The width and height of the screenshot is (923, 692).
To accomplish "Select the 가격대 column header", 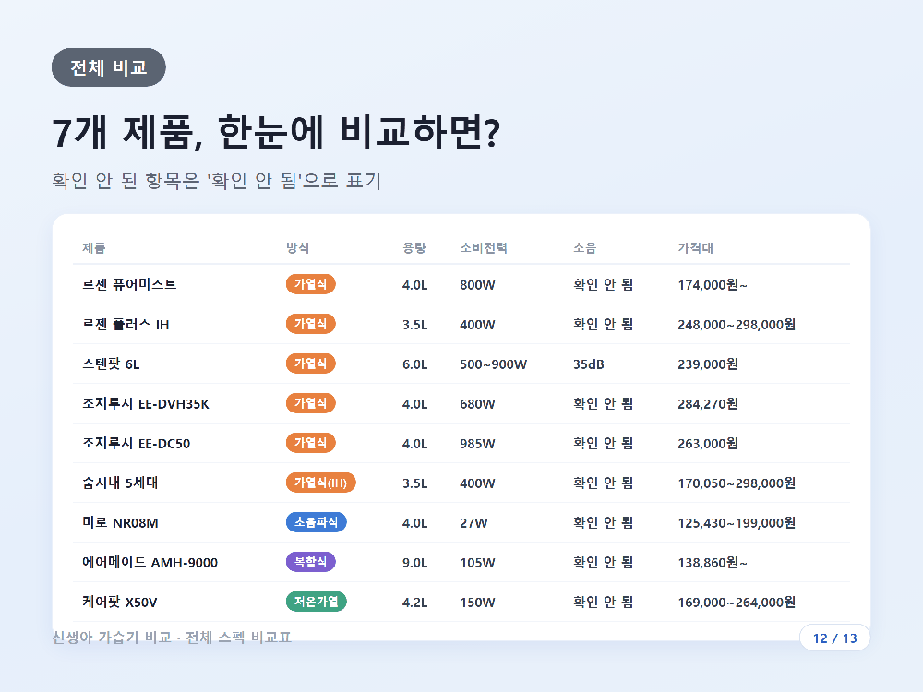I will point(696,247).
